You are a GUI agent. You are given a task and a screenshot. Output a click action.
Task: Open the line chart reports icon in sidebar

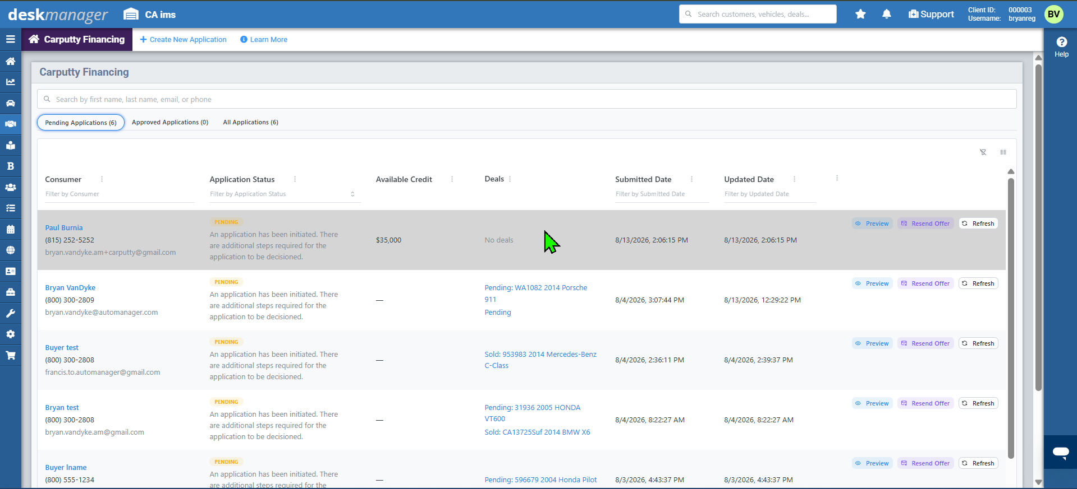10,82
